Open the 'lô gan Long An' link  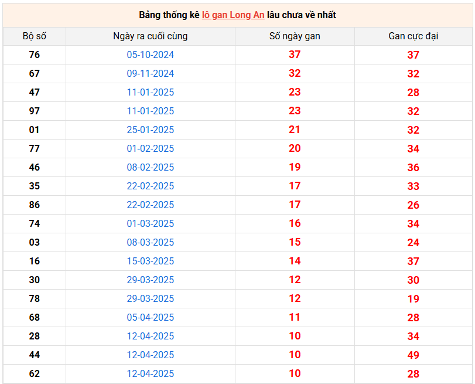click(233, 15)
